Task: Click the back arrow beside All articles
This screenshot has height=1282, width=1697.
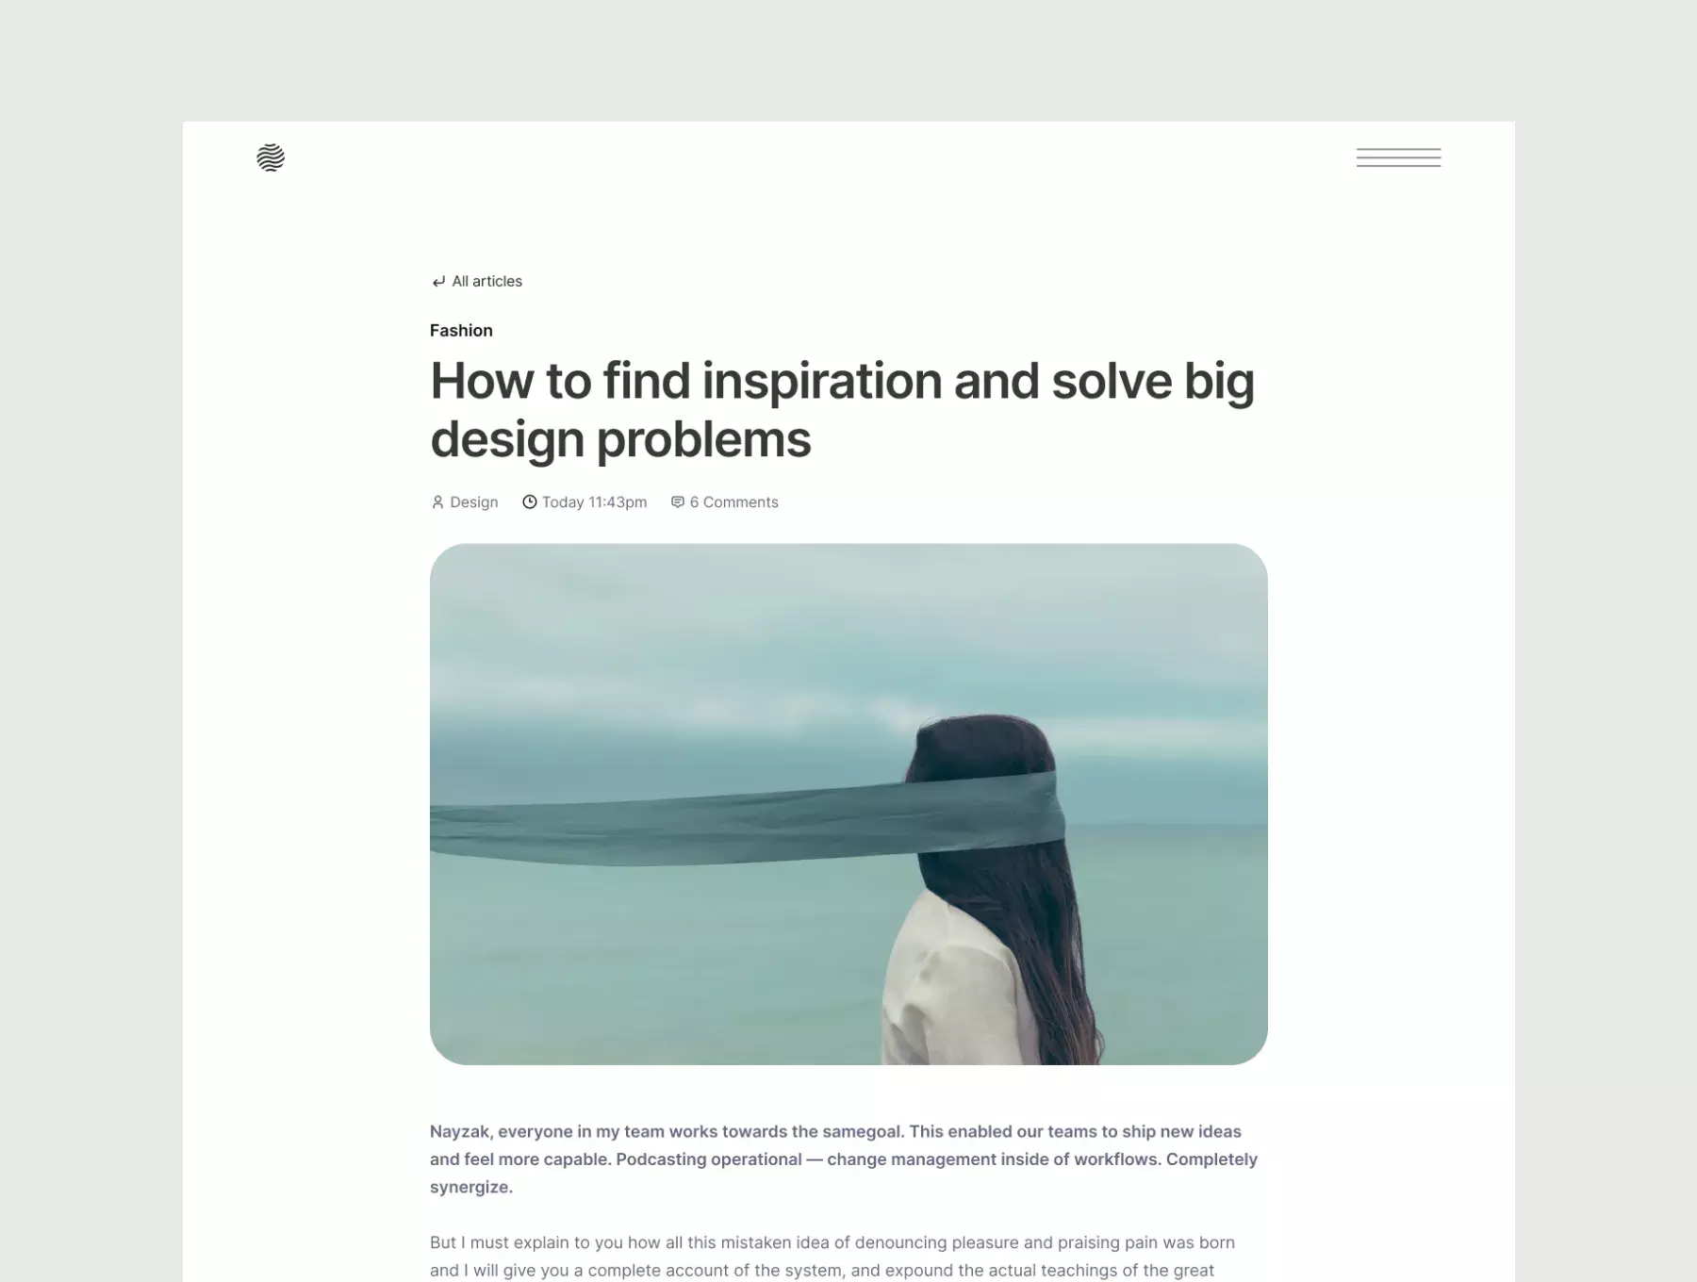Action: coord(438,282)
